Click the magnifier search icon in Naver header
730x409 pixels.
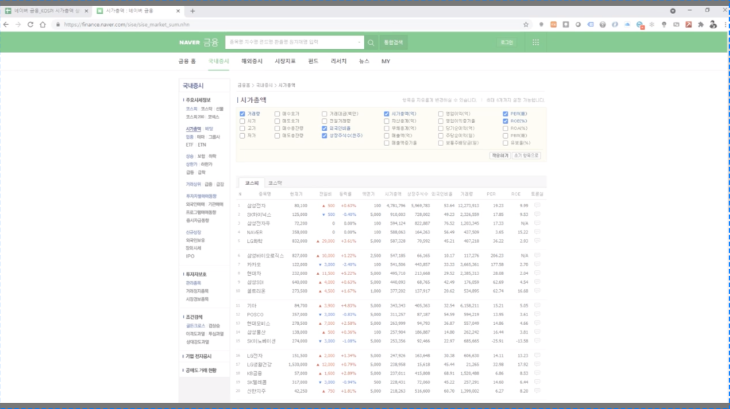[371, 42]
